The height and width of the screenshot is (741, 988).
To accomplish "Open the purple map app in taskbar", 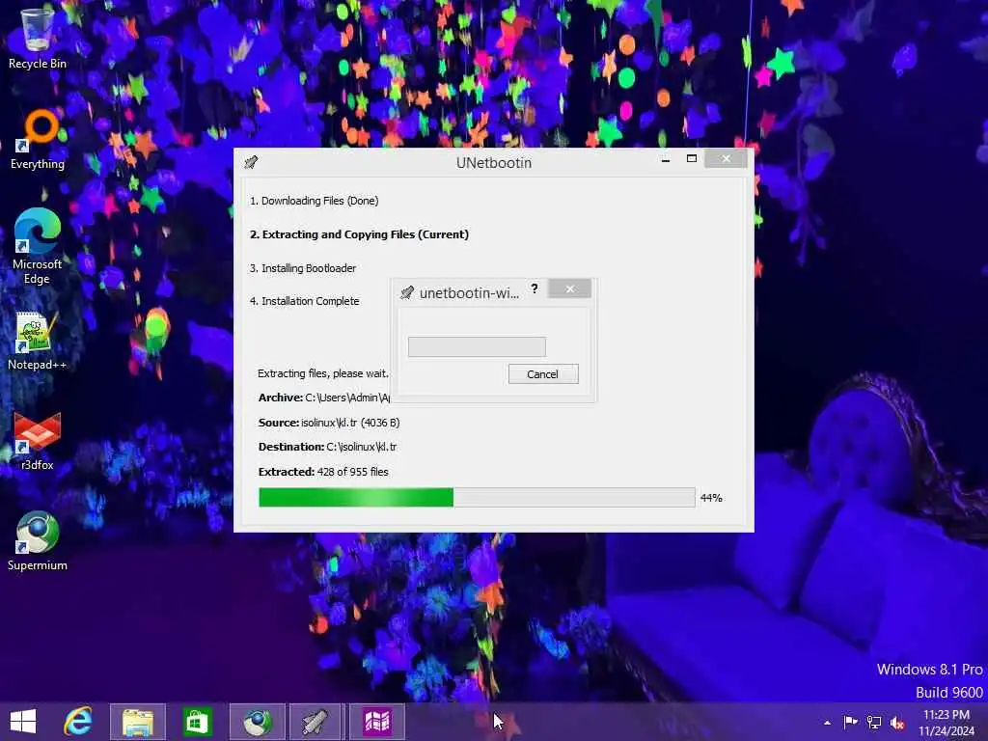I will point(376,722).
